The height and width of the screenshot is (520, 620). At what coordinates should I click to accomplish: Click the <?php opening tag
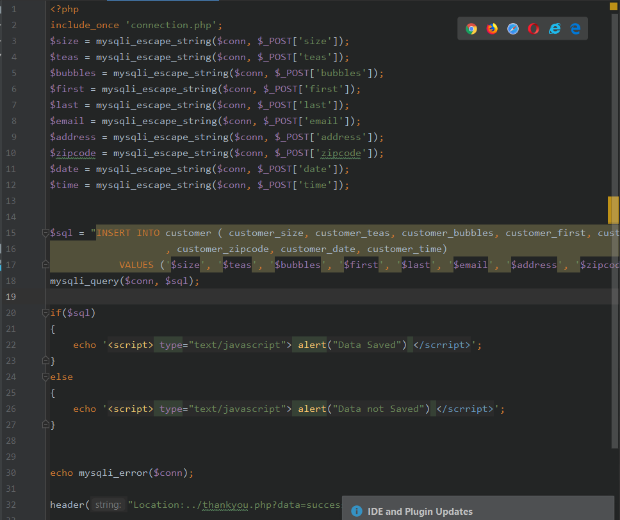[x=65, y=9]
